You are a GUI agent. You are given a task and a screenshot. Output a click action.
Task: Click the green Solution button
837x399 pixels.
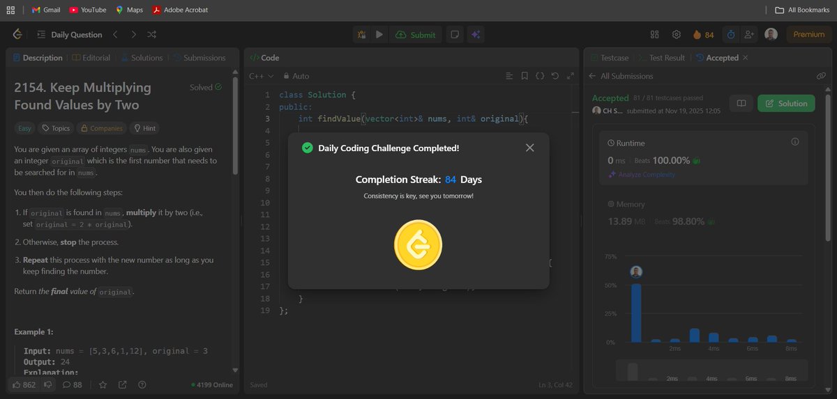[786, 104]
